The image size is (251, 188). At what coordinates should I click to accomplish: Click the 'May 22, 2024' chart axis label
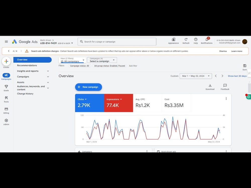[x=214, y=142]
